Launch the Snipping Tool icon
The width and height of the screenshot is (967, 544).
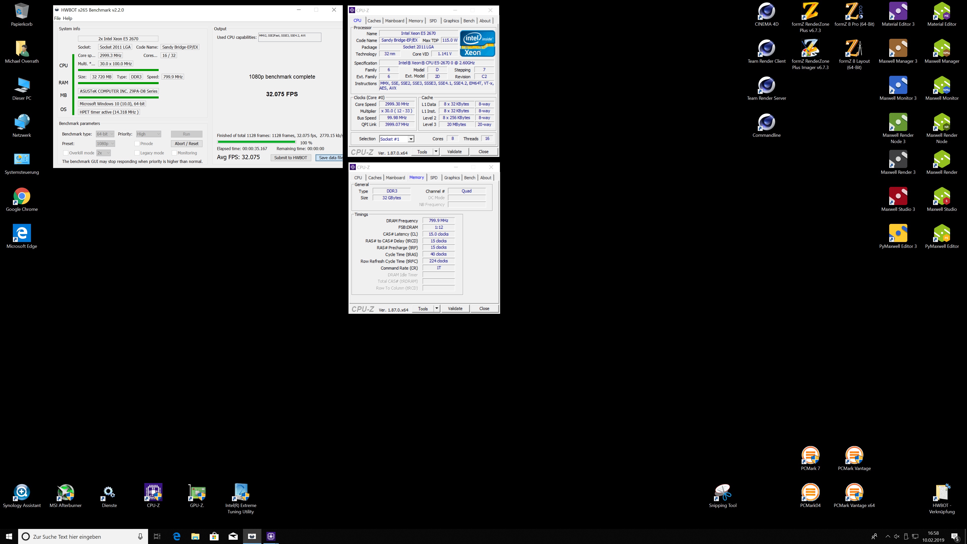tap(723, 496)
